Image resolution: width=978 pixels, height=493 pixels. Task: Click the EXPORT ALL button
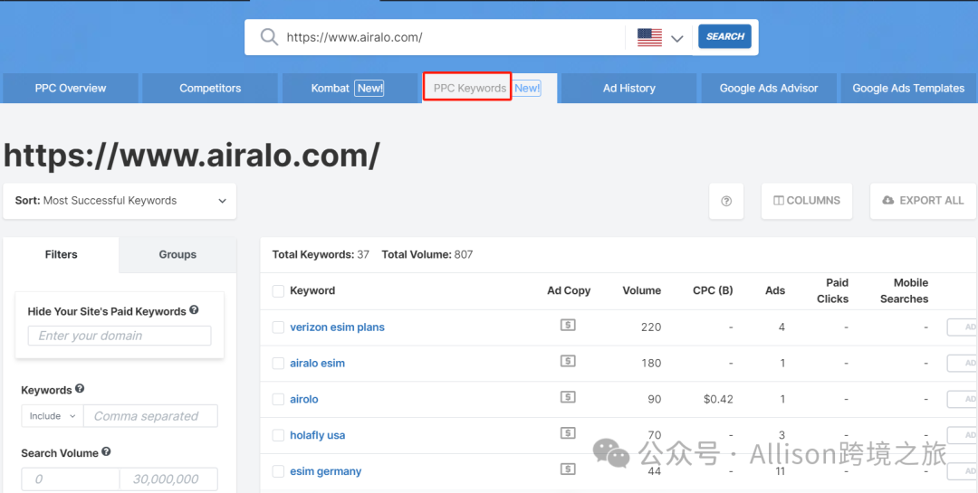pos(923,202)
